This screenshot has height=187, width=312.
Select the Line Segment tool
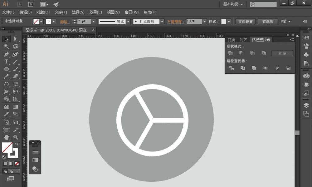[x=16, y=62]
